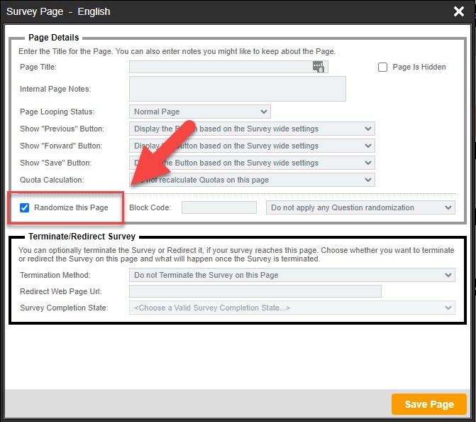Open the Quota Calculation dropdown
The image size is (476, 422).
(252, 180)
